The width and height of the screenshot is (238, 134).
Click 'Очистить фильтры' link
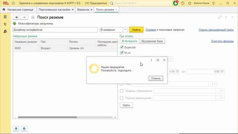coord(222,41)
